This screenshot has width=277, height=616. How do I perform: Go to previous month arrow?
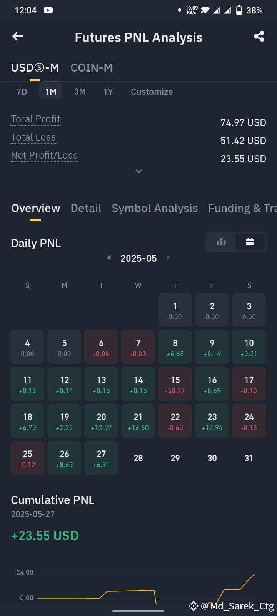[x=109, y=258]
